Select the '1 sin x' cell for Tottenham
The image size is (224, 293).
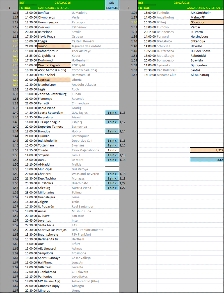[x=112, y=145]
